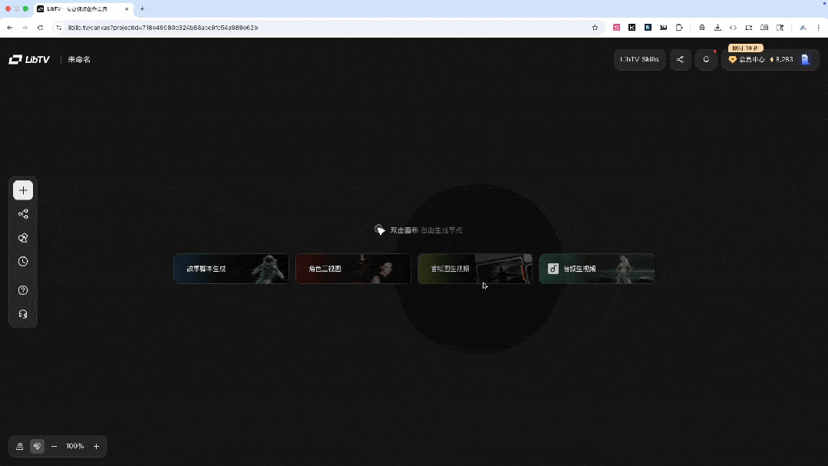Zoom out with the minus button
Image resolution: width=828 pixels, height=466 pixels.
(x=54, y=446)
